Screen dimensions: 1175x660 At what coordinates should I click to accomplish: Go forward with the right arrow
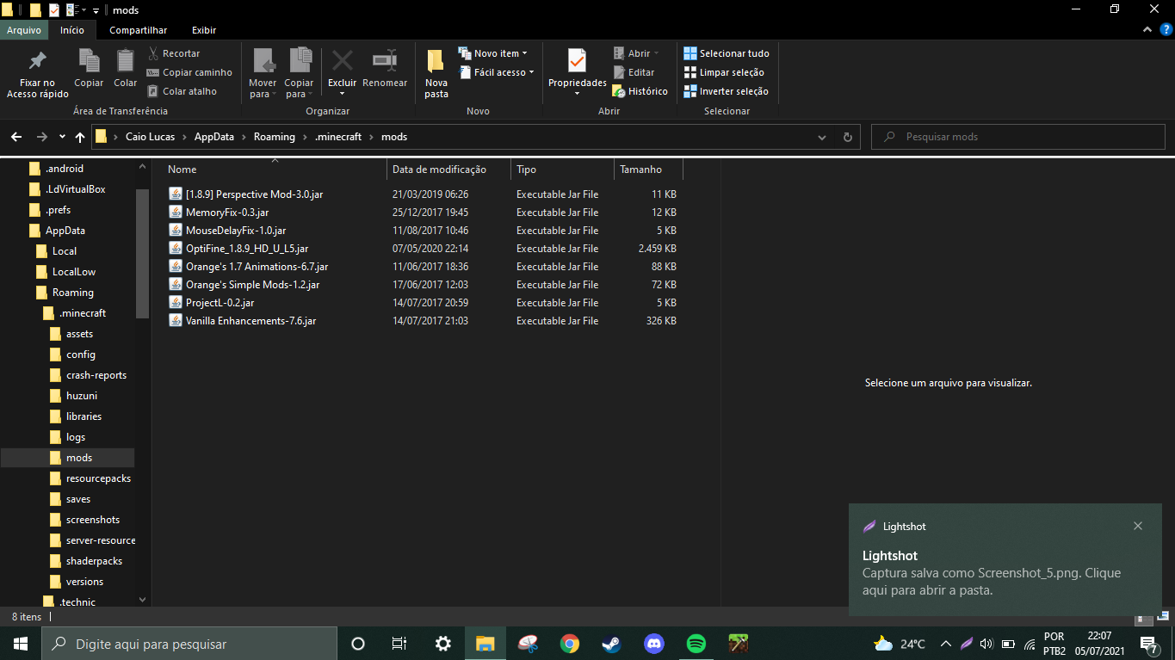[x=41, y=137]
